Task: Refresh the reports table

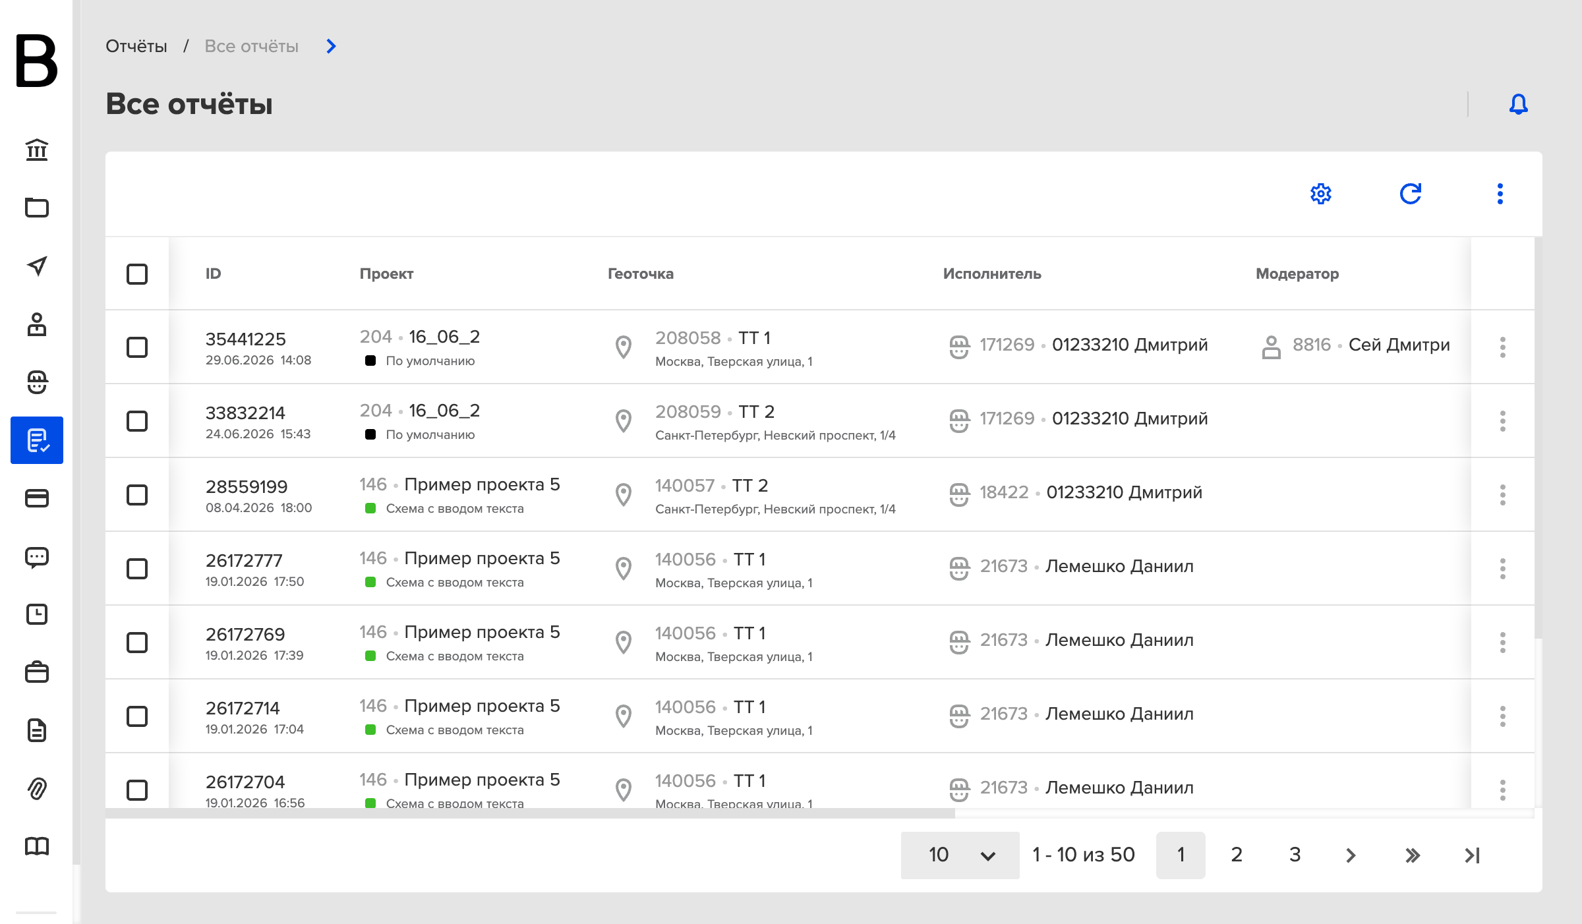Action: coord(1411,194)
